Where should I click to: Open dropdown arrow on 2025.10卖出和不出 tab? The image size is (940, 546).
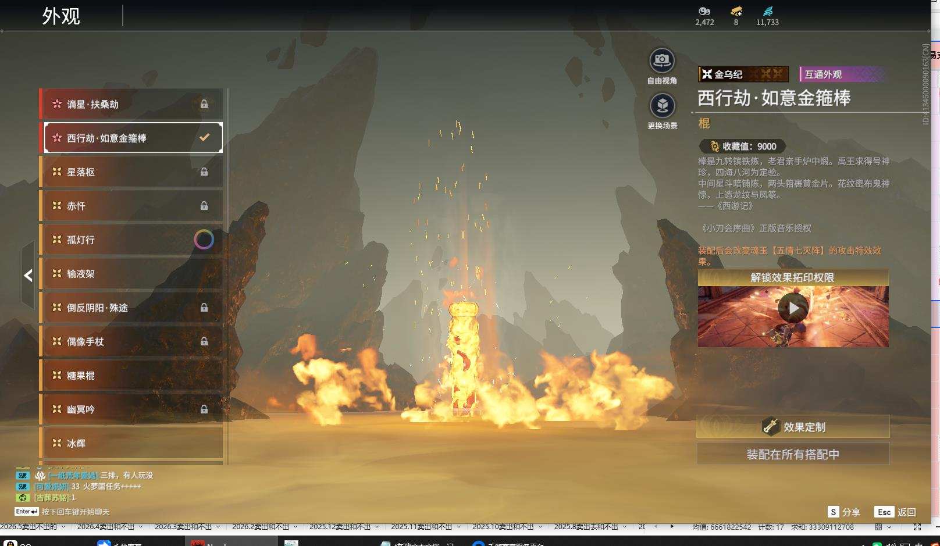click(540, 527)
